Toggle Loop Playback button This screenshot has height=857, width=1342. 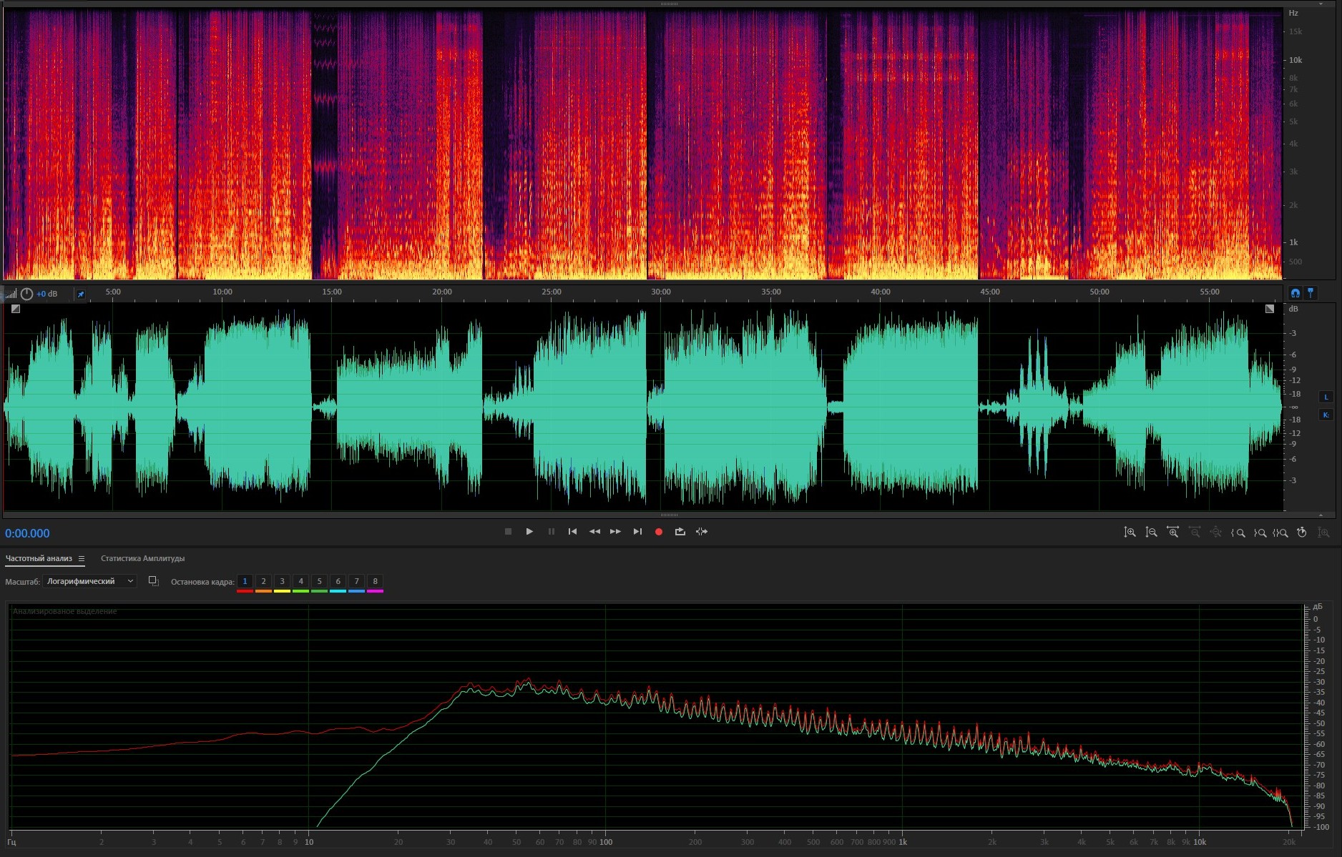point(680,532)
